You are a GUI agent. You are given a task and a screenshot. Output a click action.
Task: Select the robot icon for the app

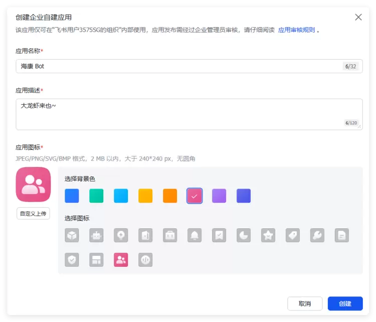96,235
